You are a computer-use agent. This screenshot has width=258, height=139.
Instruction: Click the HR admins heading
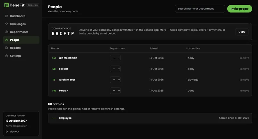pyautogui.click(x=56, y=104)
